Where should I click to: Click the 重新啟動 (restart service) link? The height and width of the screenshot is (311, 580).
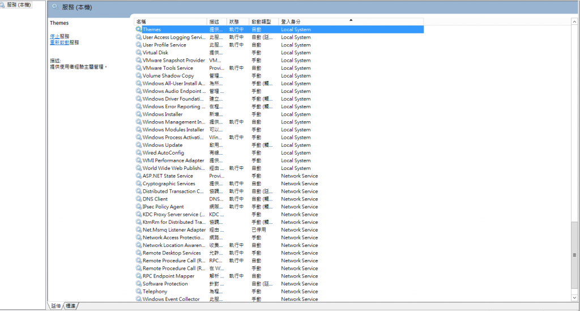[59, 42]
